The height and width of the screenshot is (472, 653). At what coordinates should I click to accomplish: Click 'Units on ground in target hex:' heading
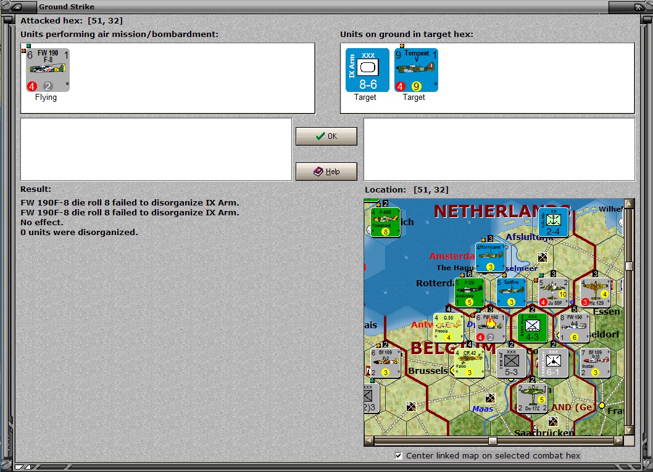pyautogui.click(x=407, y=34)
